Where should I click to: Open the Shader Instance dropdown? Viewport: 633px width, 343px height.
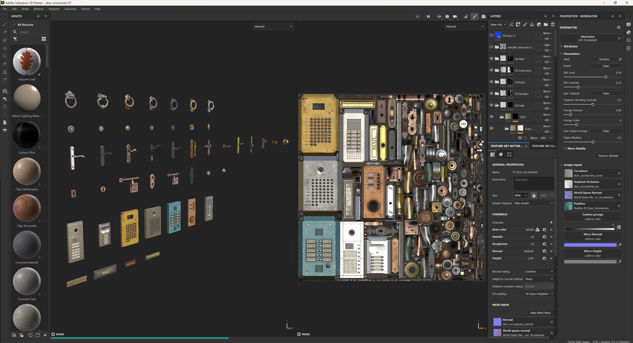[x=534, y=203]
